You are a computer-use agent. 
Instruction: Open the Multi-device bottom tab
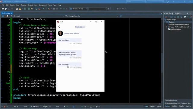point(188,106)
